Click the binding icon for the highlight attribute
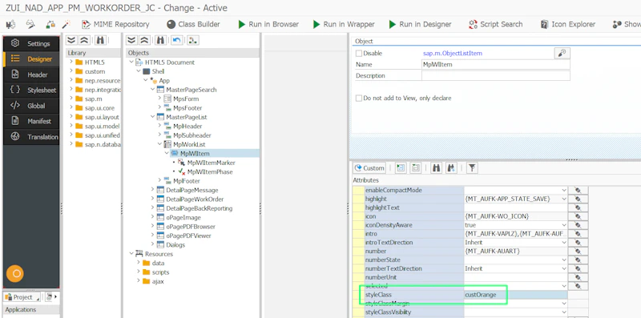 click(x=578, y=199)
